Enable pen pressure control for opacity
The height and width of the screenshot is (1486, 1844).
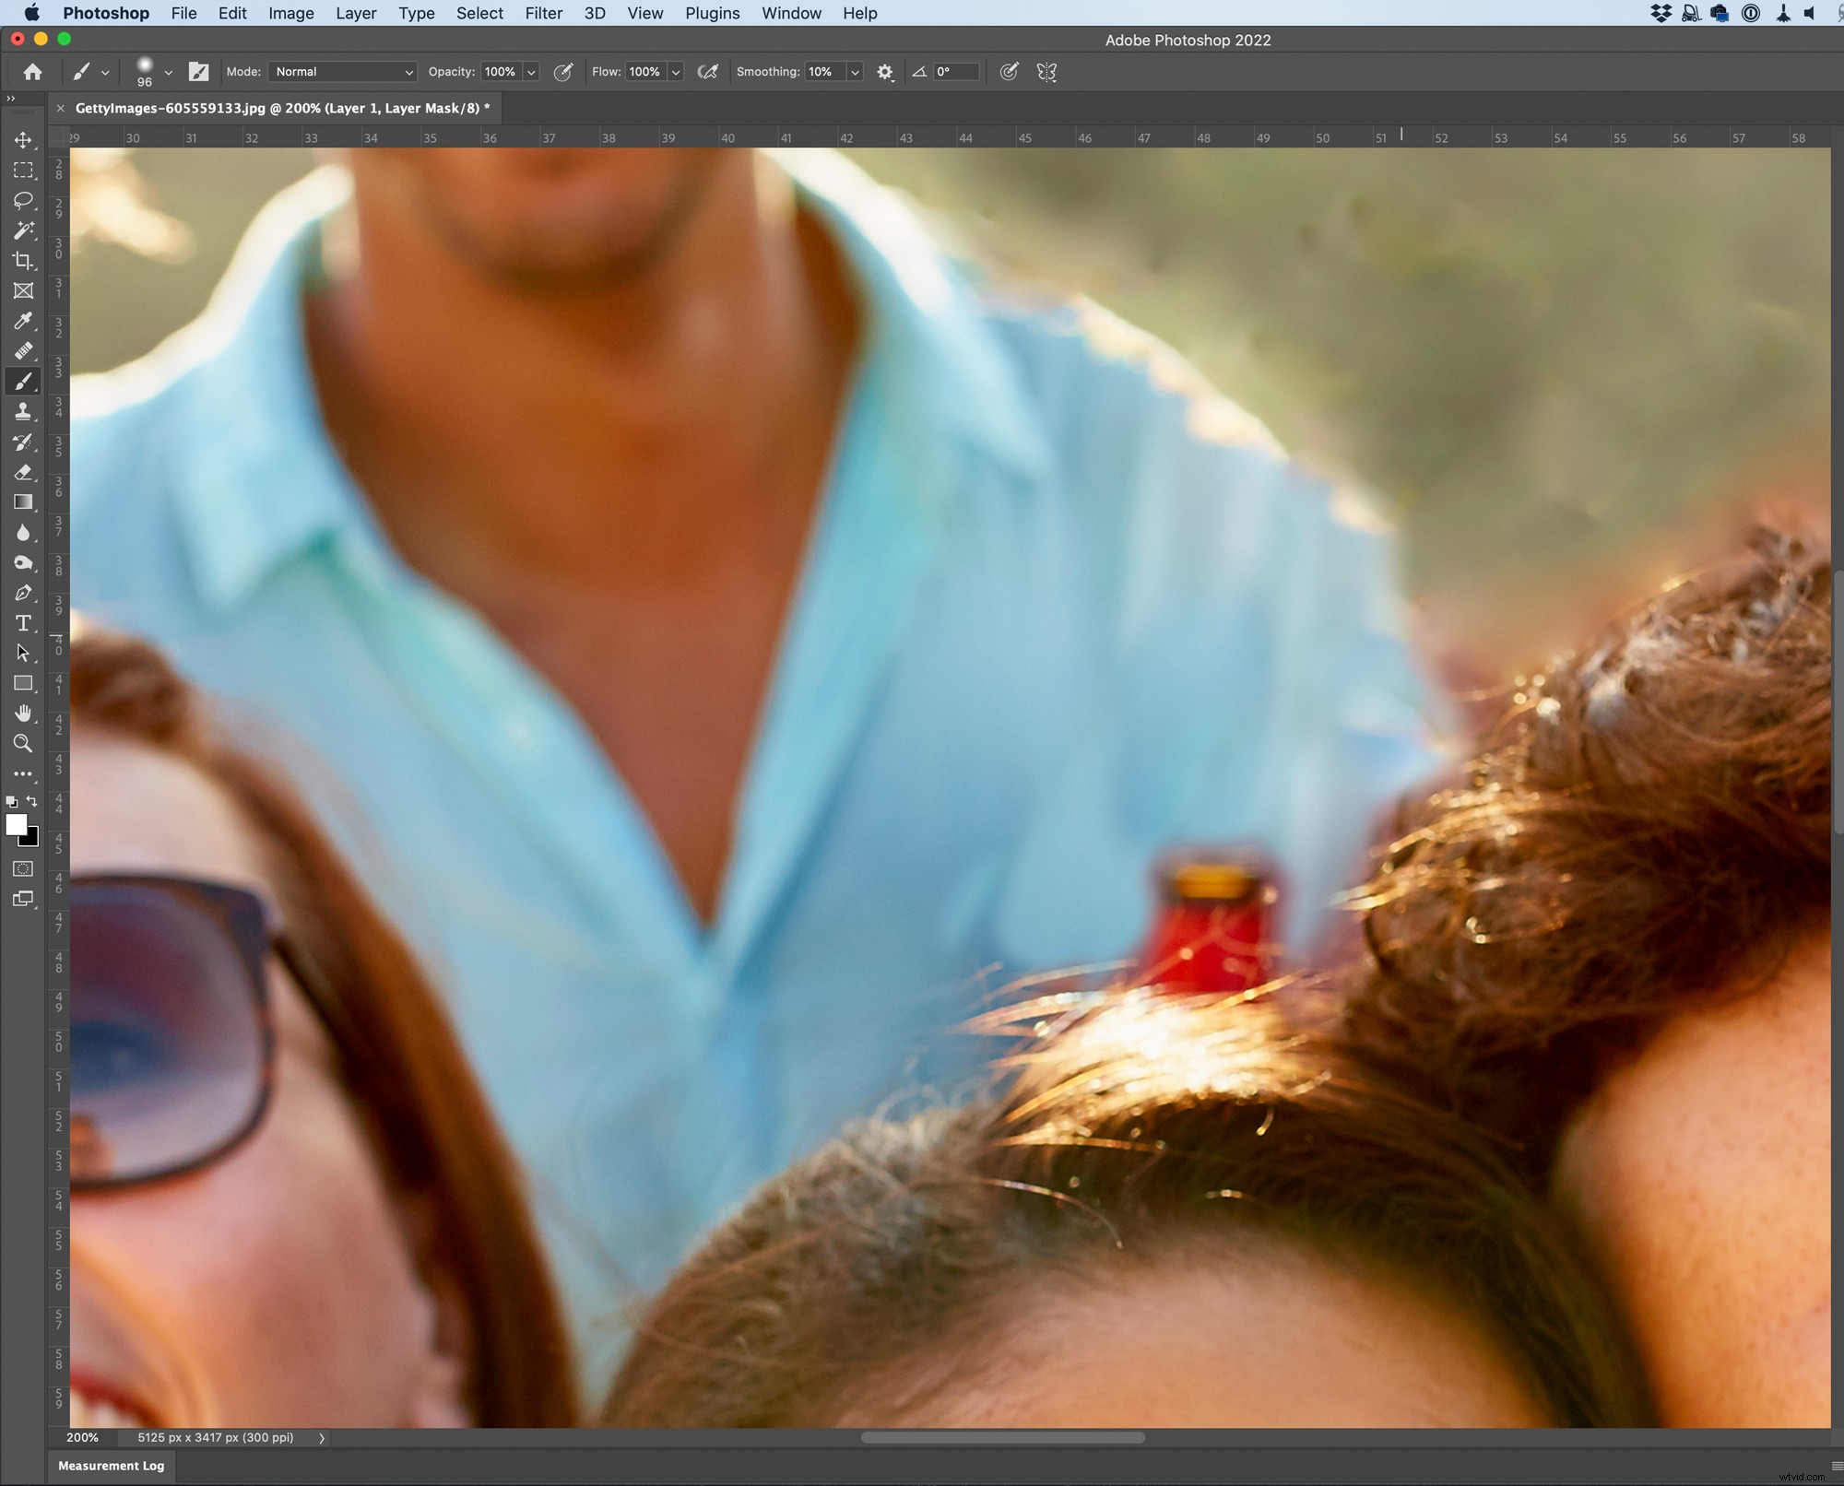pyautogui.click(x=563, y=72)
